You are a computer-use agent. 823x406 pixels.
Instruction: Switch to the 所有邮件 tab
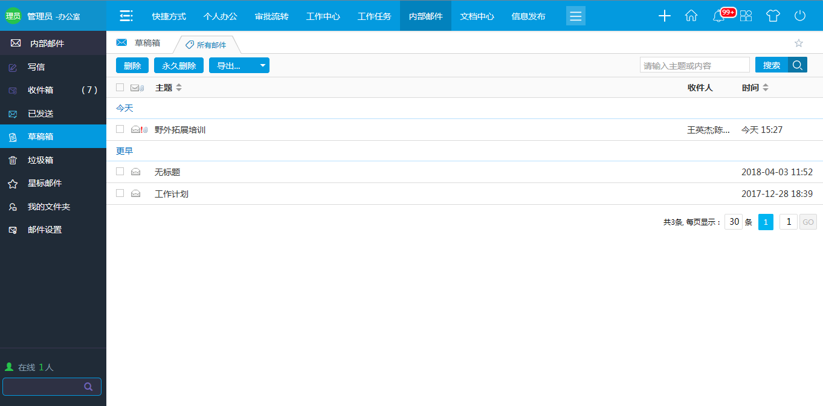pyautogui.click(x=207, y=45)
